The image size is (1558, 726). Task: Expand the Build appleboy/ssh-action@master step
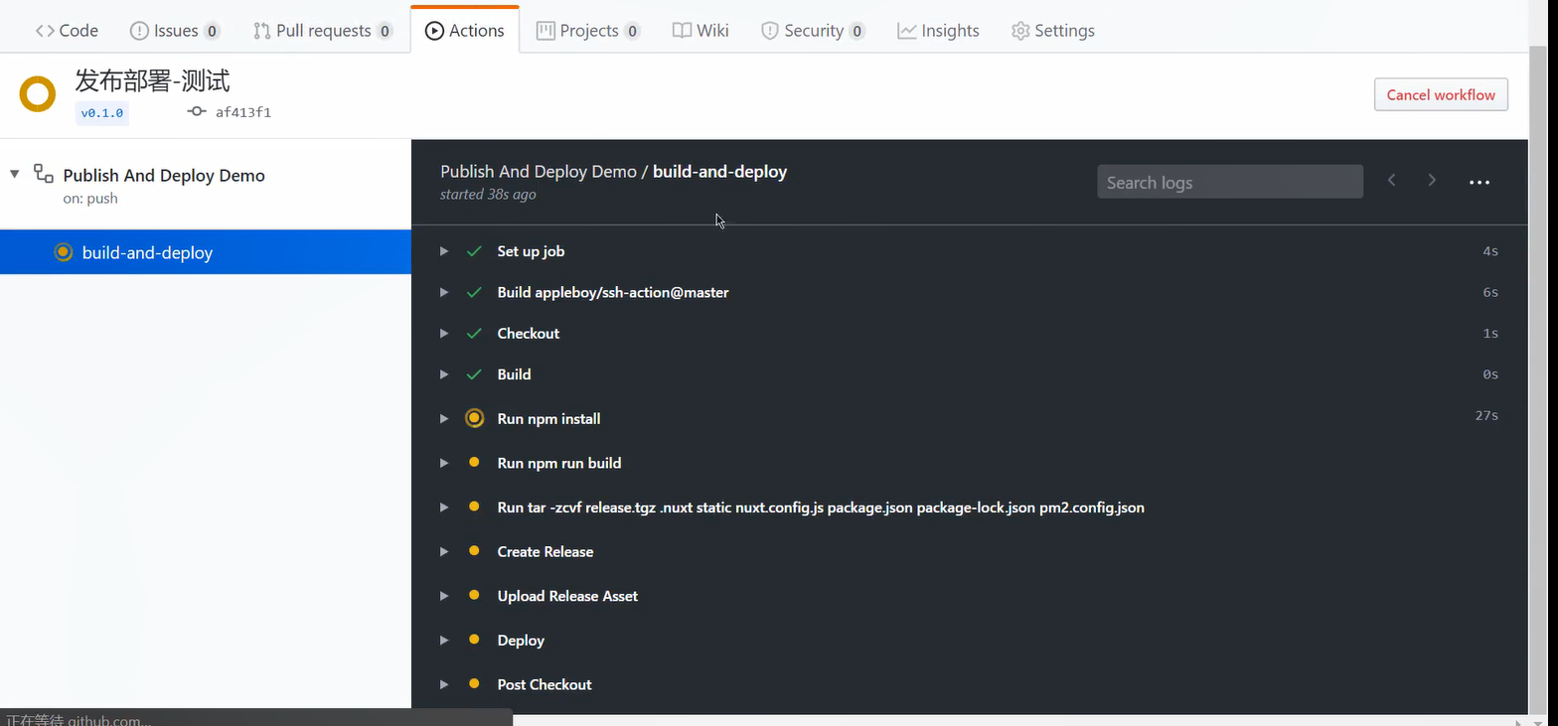click(444, 292)
